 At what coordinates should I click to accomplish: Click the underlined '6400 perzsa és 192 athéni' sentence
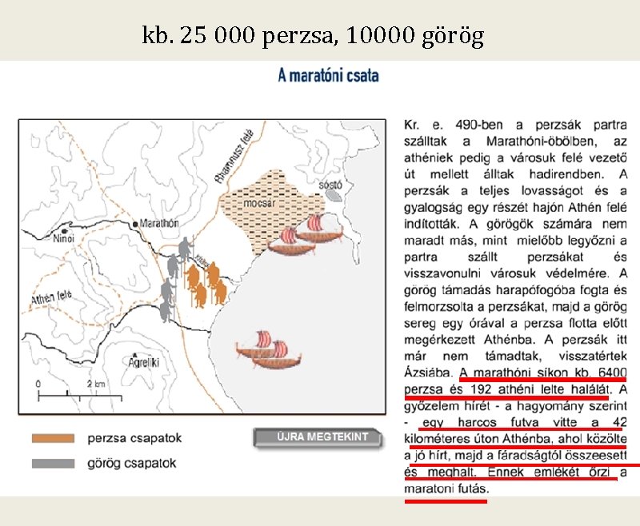[x=515, y=381]
